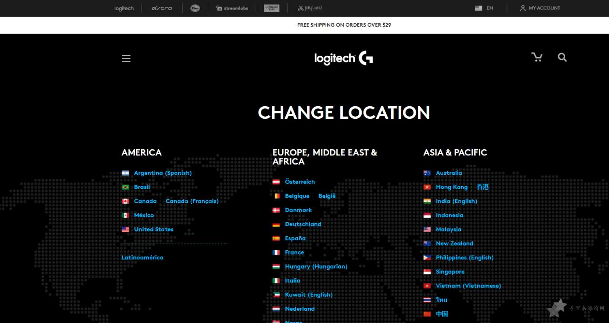
Task: Select Latinoamérica location
Action: pos(142,257)
